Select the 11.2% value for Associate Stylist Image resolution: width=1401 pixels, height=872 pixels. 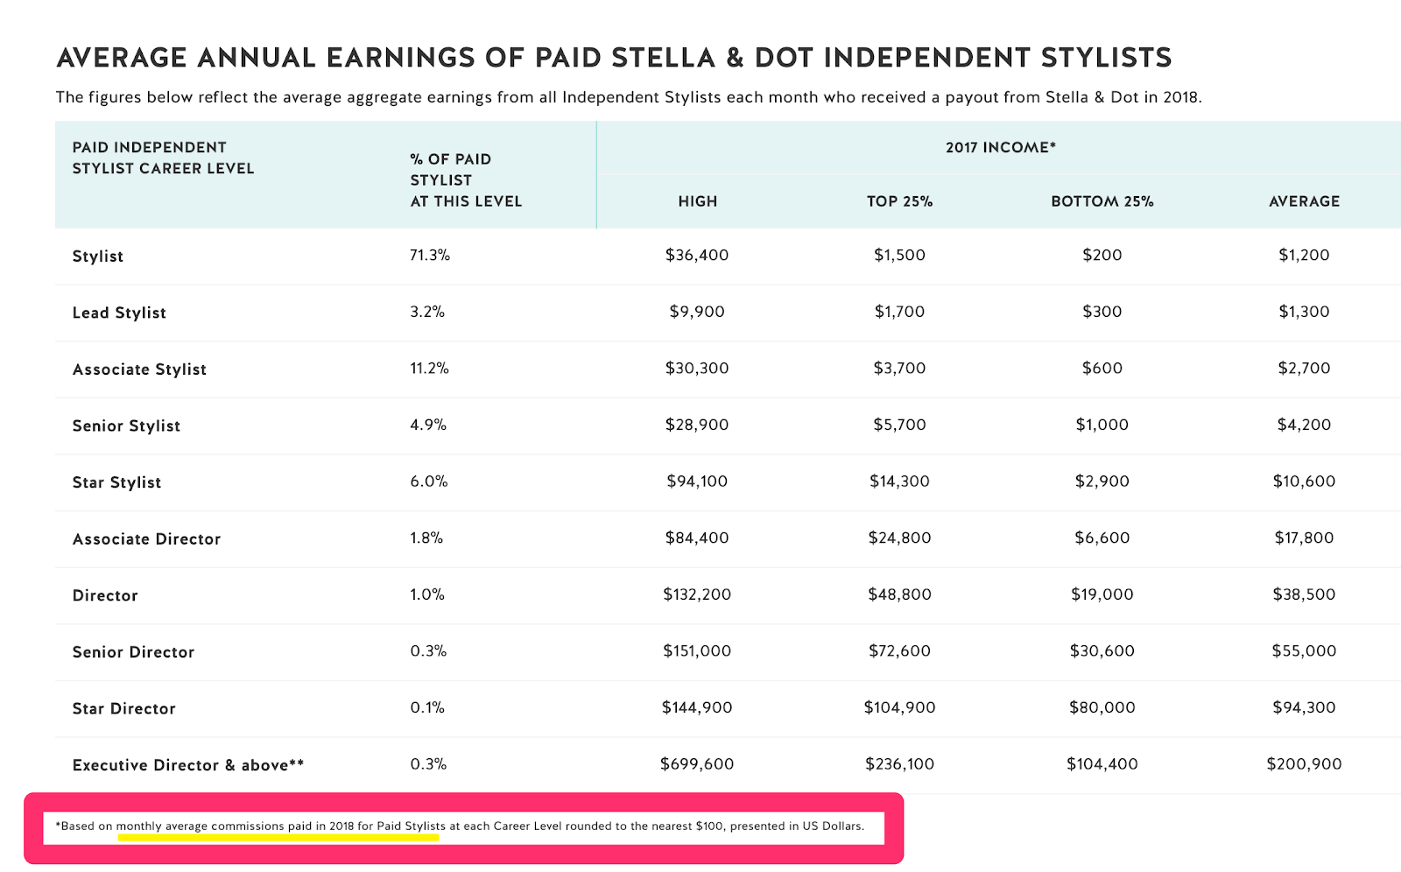pos(429,369)
